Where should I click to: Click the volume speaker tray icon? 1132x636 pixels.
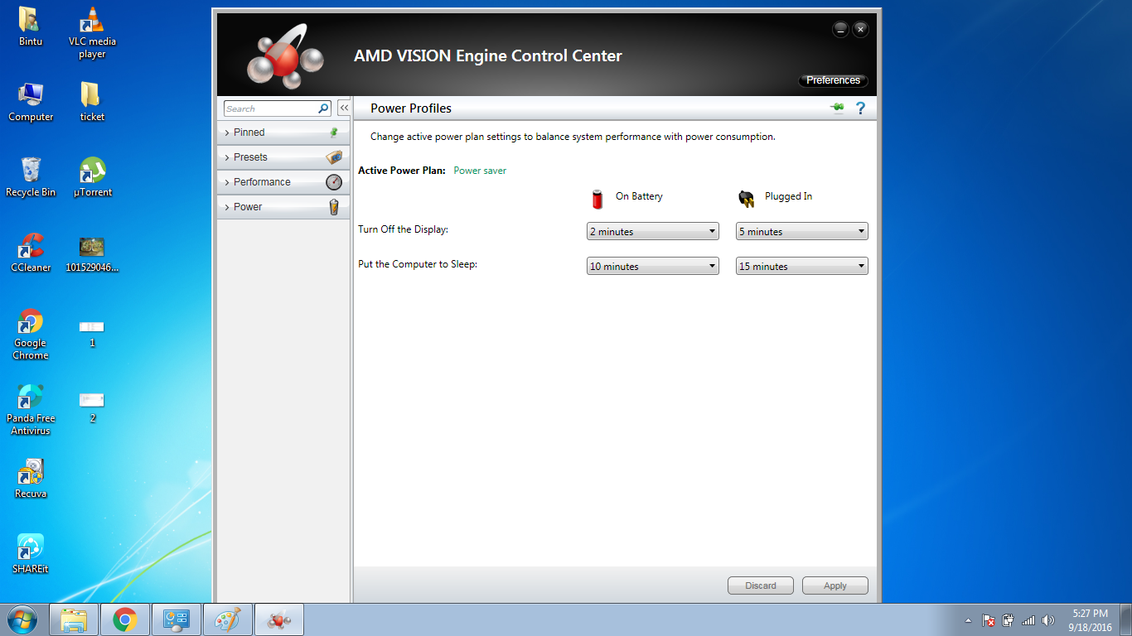click(1048, 620)
